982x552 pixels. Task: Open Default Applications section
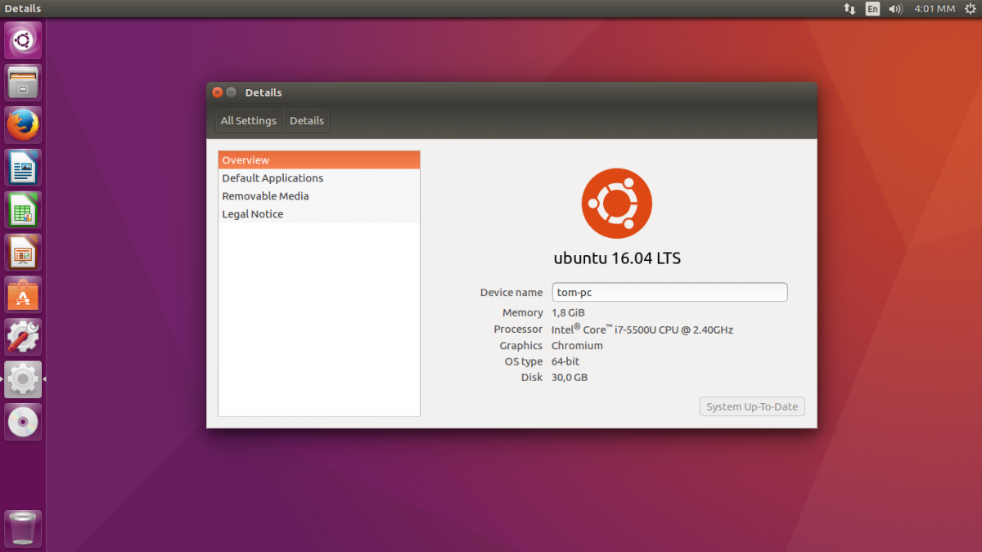319,178
